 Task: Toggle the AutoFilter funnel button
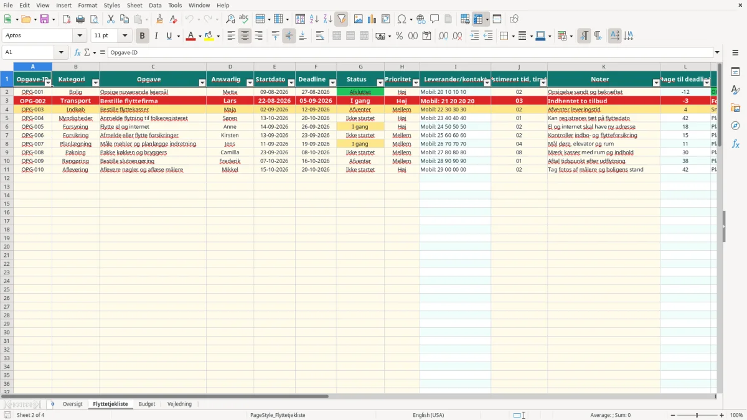[x=341, y=19]
